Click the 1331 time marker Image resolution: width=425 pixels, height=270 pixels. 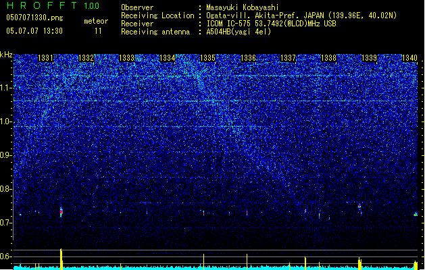[x=45, y=58]
